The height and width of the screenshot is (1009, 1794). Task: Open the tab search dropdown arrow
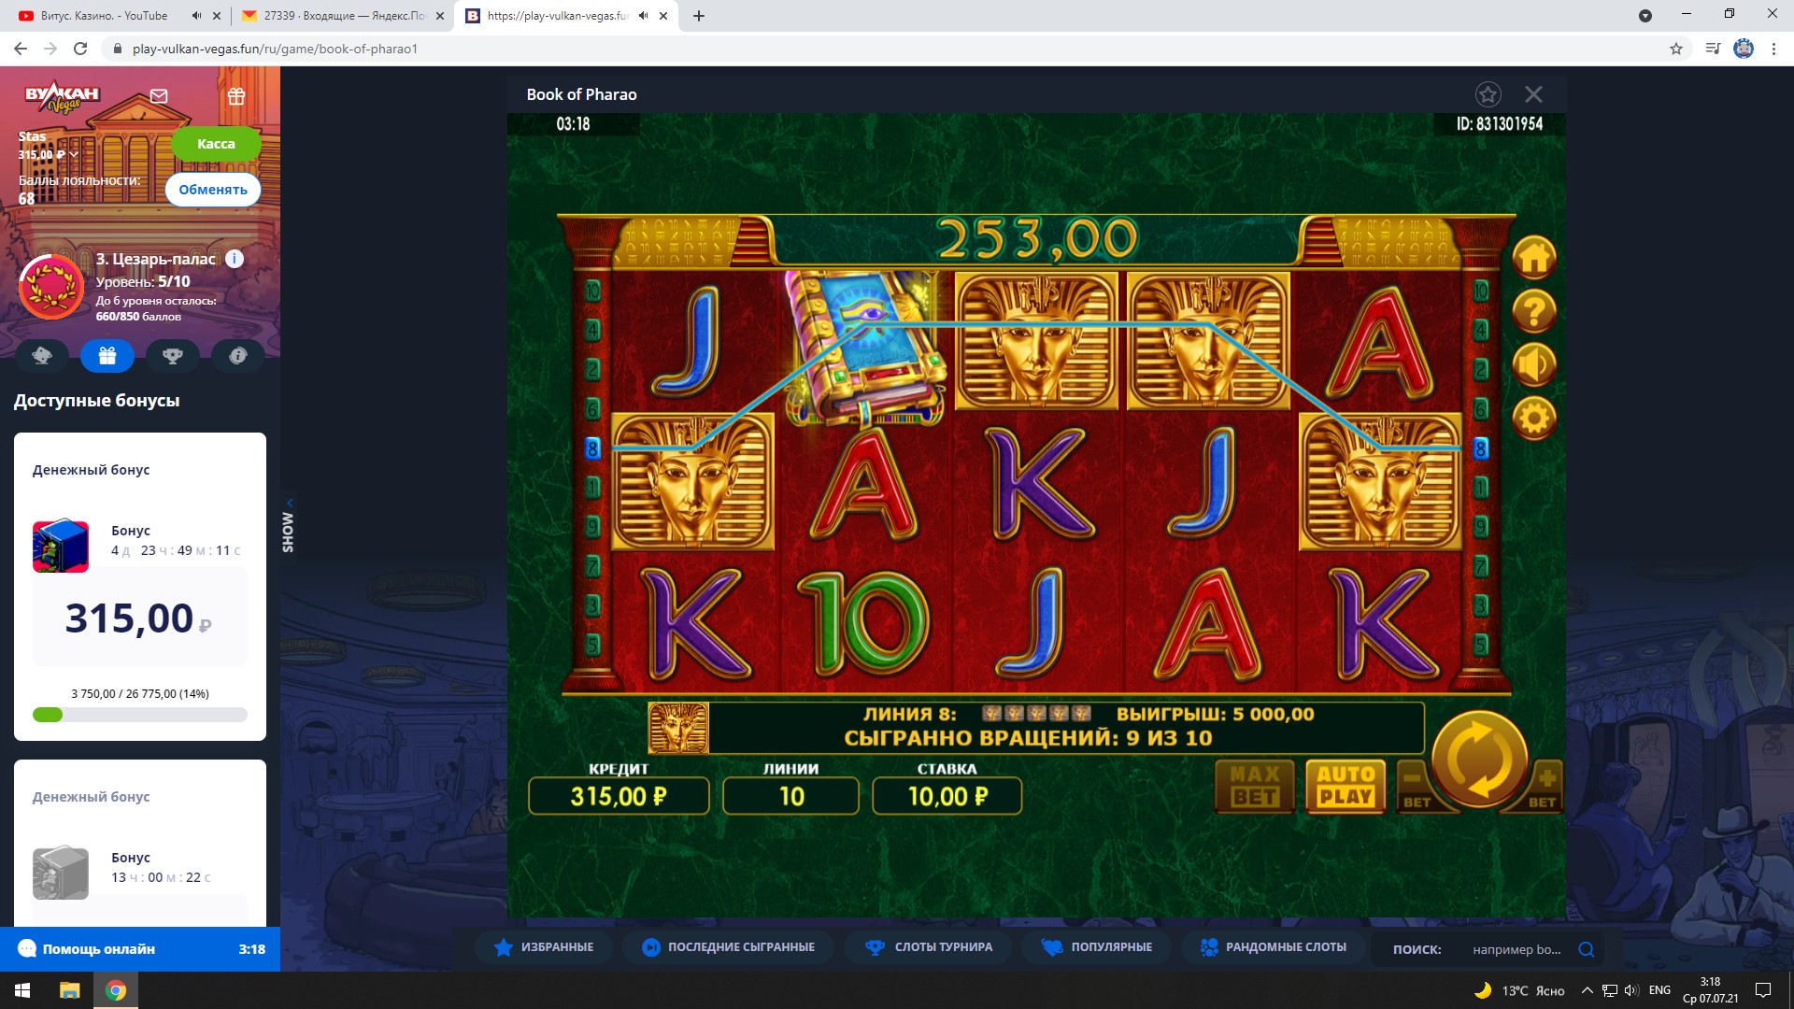coord(1645,16)
